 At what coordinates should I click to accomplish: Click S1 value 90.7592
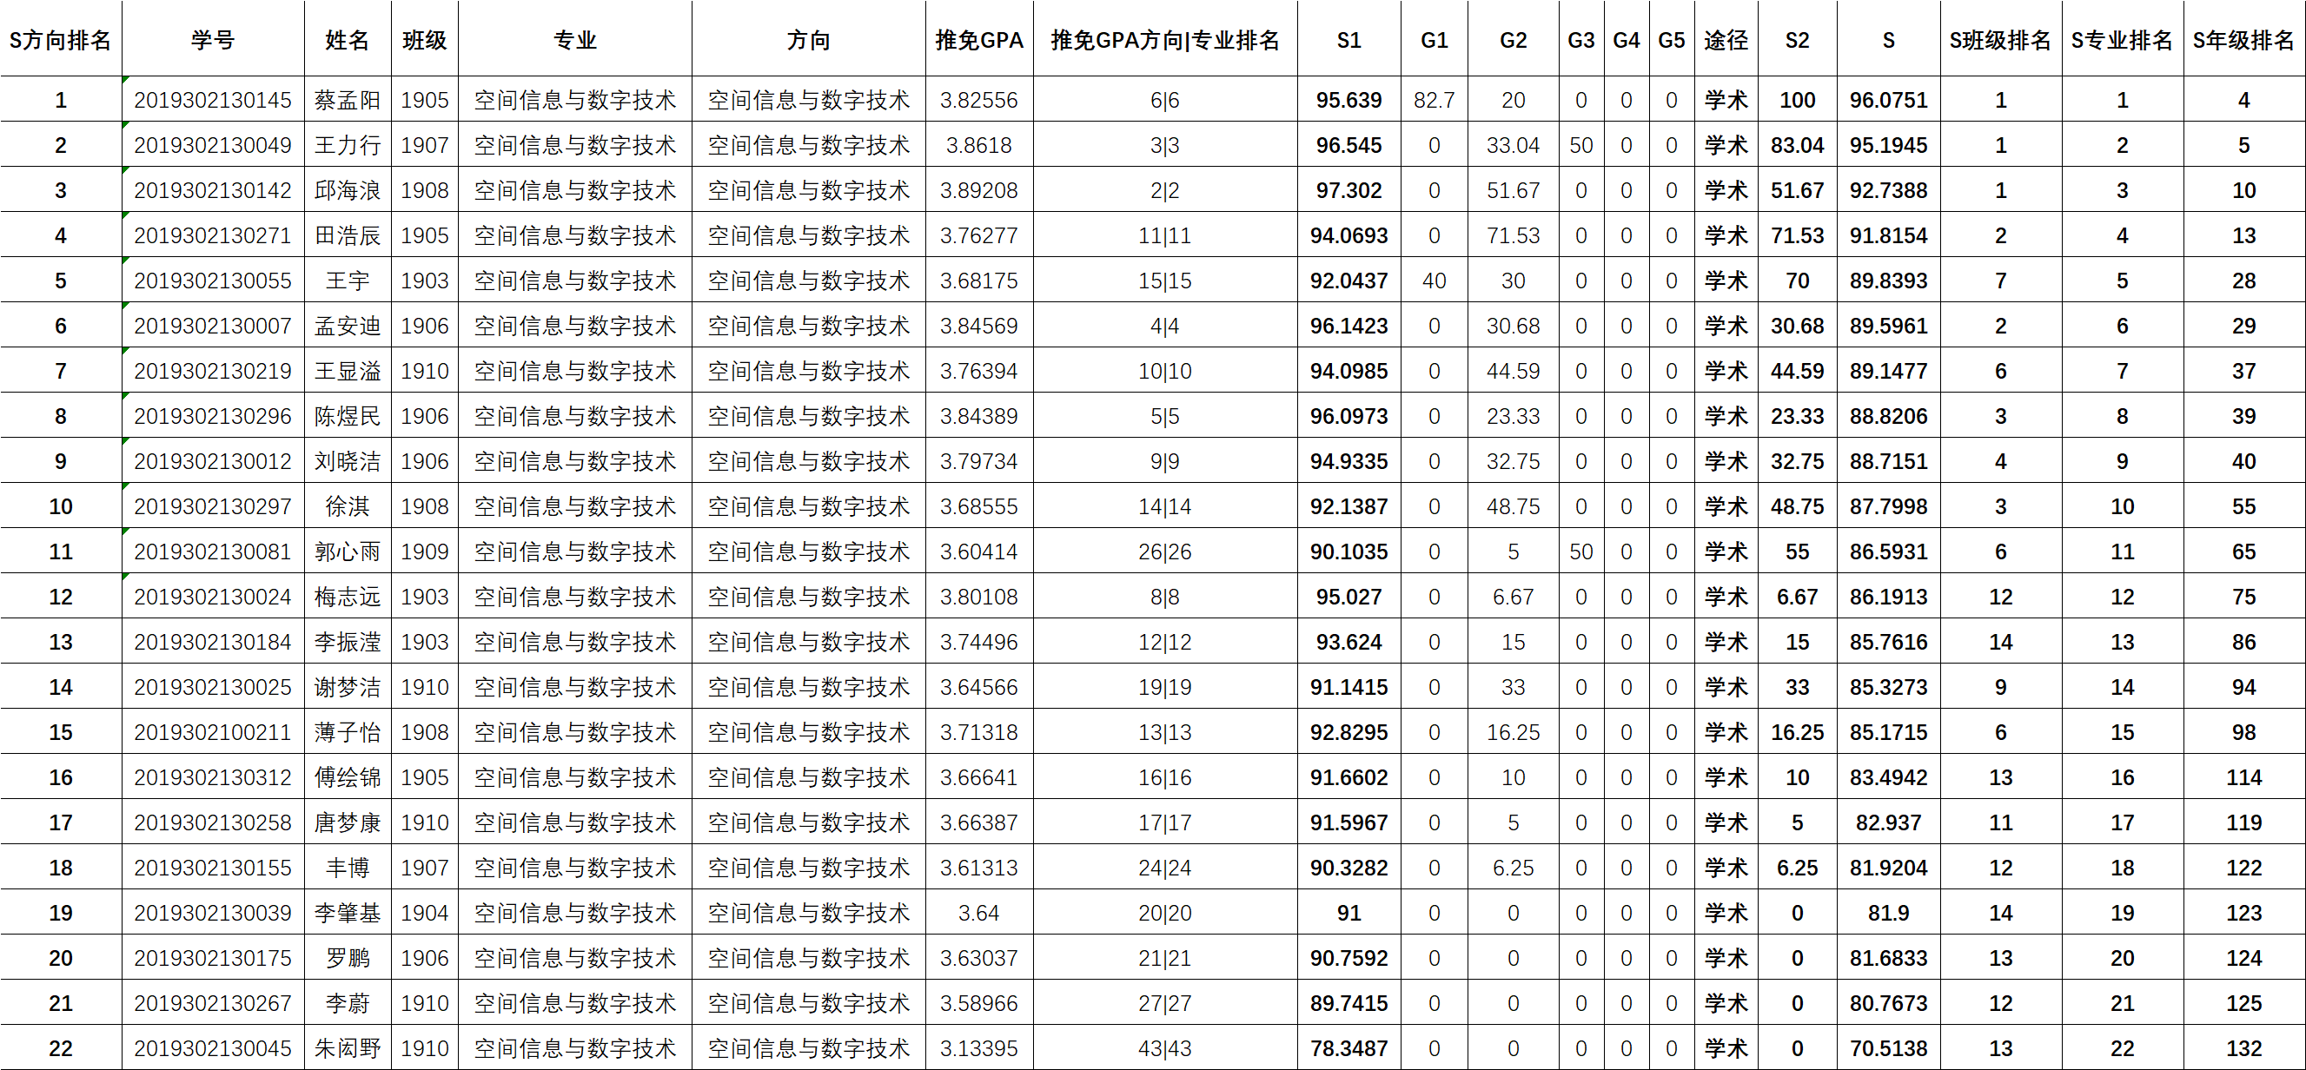point(1349,958)
